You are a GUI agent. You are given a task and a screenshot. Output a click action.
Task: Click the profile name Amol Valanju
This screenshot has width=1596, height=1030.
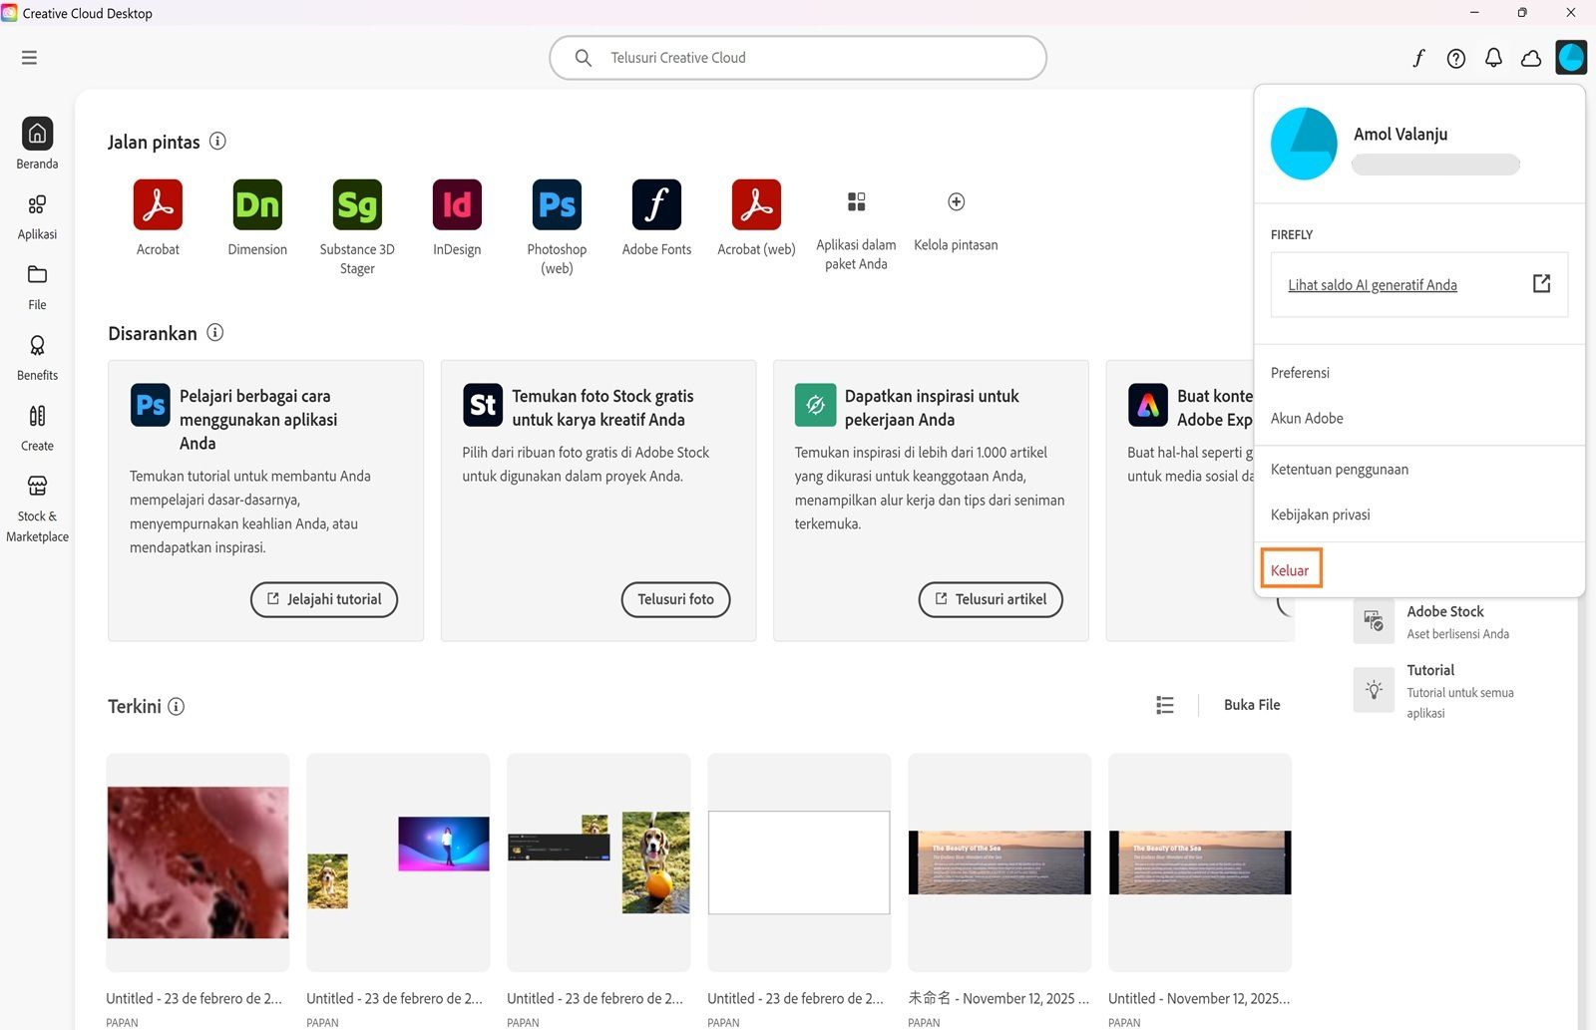tap(1400, 134)
